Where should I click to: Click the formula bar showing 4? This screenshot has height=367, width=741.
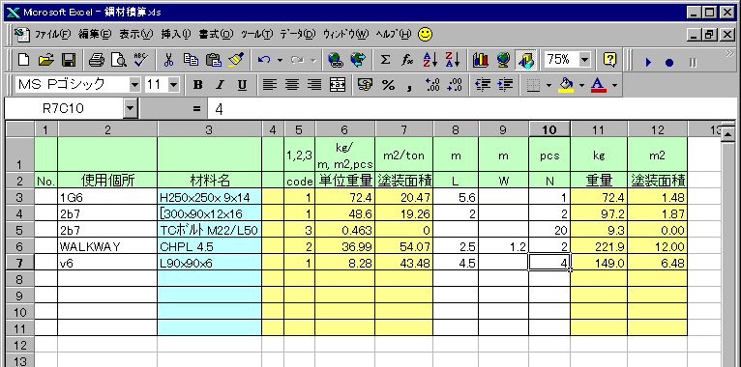pyautogui.click(x=473, y=109)
